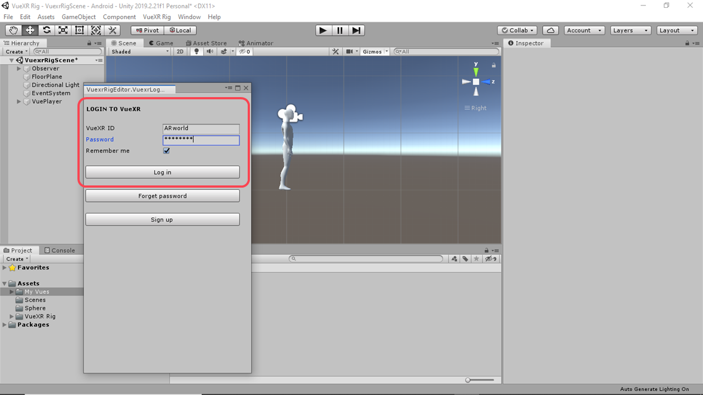This screenshot has height=395, width=703.
Task: Open the Layers dropdown
Action: coord(631,30)
